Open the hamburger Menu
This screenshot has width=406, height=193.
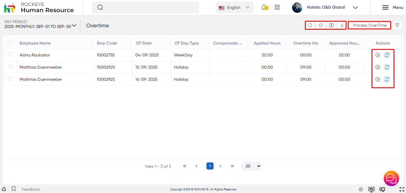(x=392, y=8)
